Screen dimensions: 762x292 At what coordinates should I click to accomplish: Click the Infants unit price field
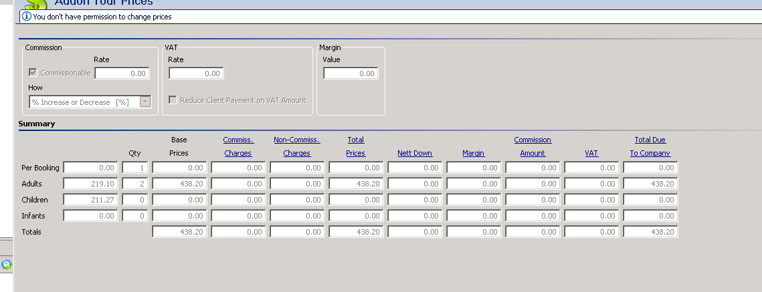pyautogui.click(x=90, y=216)
